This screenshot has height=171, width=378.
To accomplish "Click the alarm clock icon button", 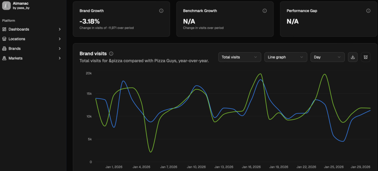I will [x=365, y=57].
